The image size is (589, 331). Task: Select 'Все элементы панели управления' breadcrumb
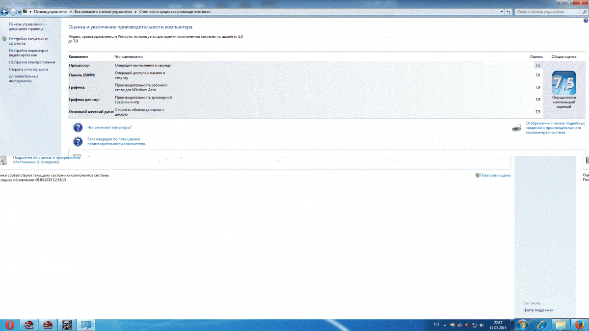pos(103,11)
